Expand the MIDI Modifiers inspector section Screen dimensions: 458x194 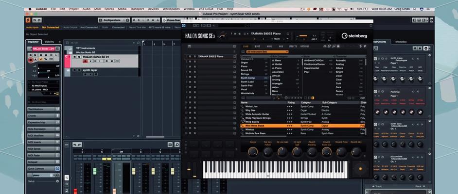click(x=43, y=135)
